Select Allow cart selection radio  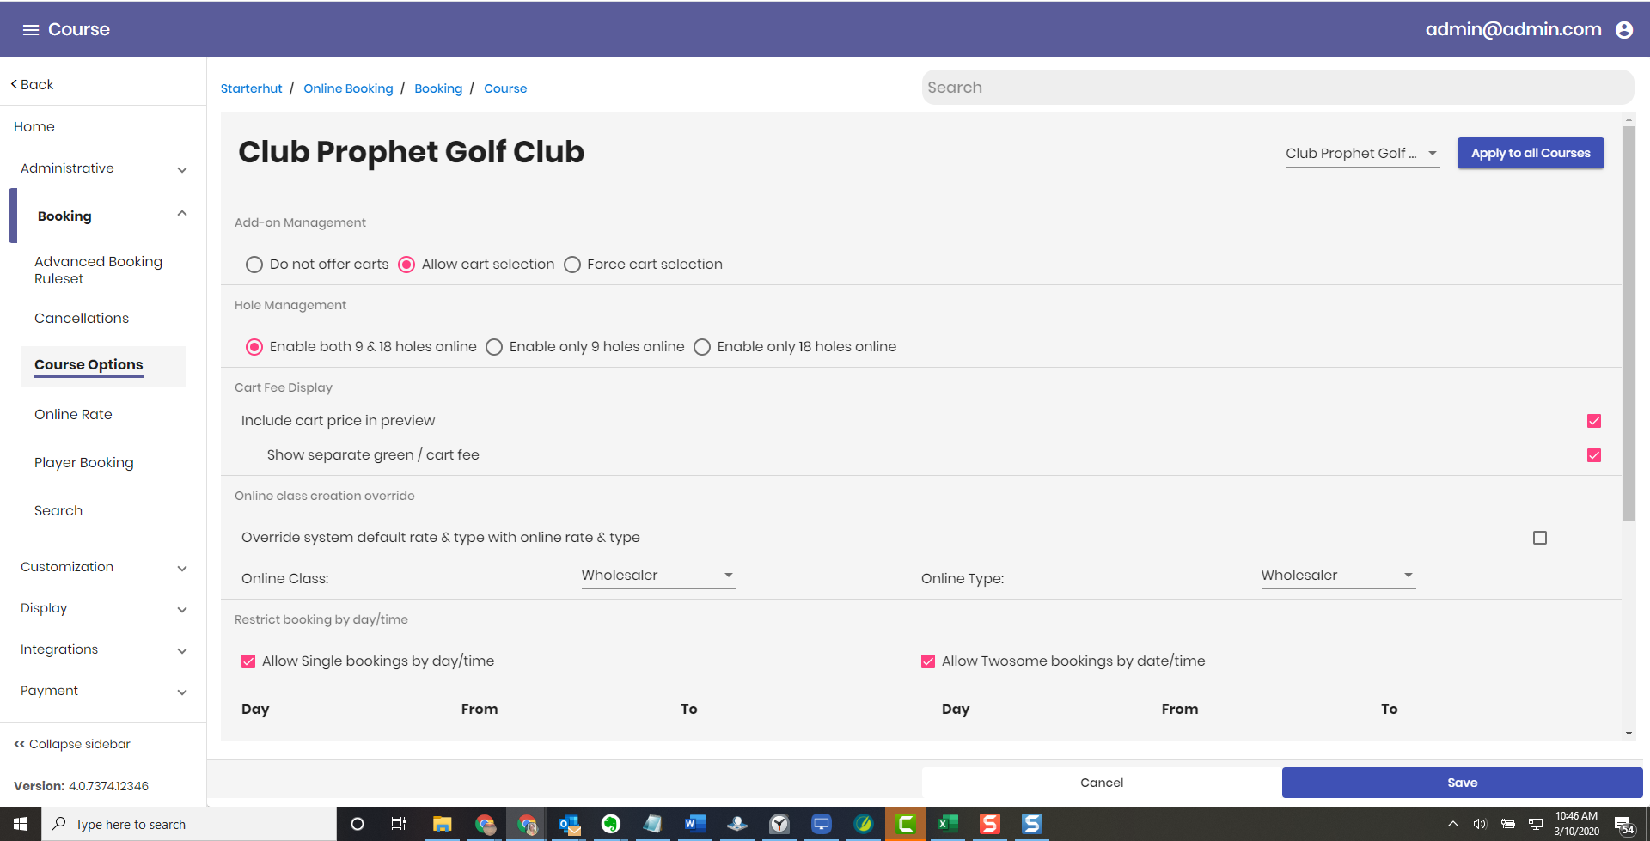pos(406,265)
